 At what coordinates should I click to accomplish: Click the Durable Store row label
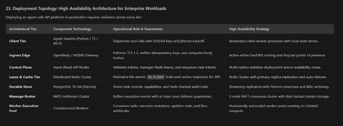[20, 87]
